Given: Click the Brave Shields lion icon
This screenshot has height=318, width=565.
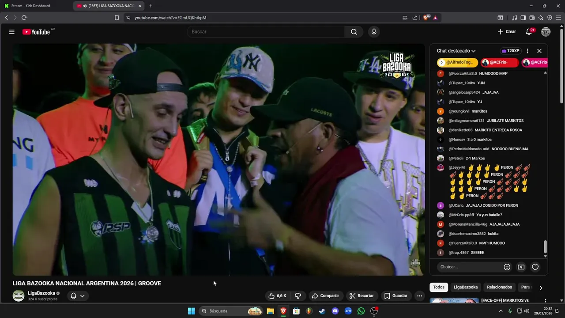Looking at the screenshot, I should [x=426, y=18].
